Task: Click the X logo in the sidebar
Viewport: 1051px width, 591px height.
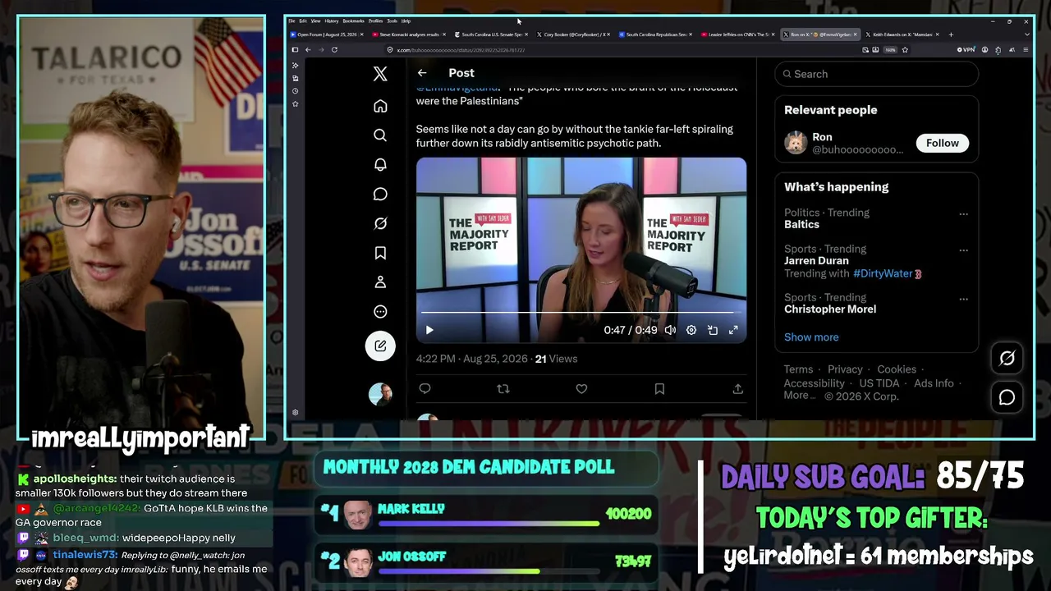Action: [x=380, y=74]
